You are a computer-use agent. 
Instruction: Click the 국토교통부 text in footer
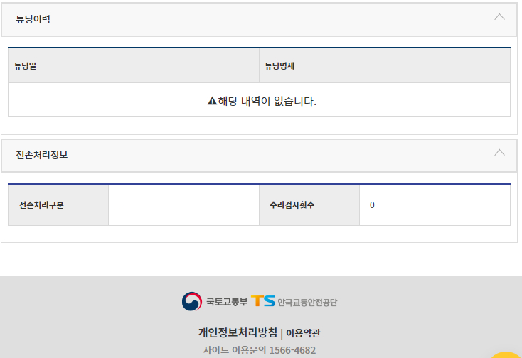click(x=227, y=302)
